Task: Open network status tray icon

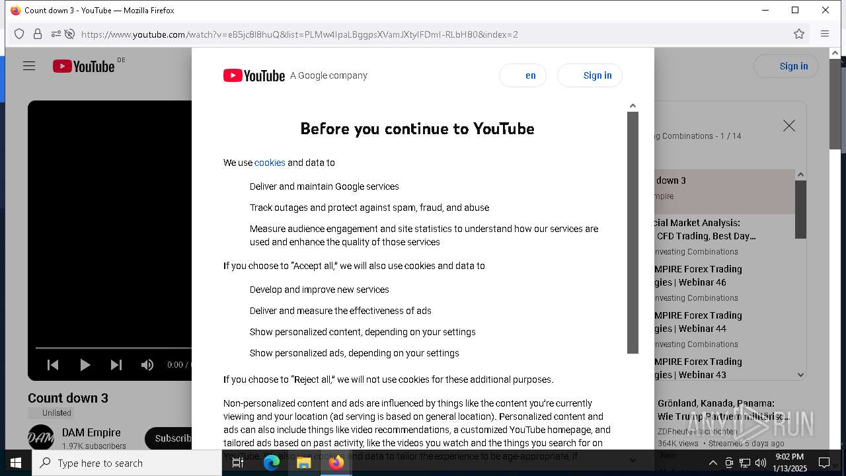Action: (x=745, y=463)
